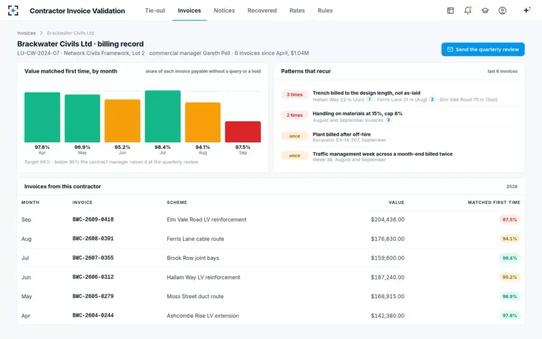This screenshot has height=339, width=542.
Task: Click the green May bar
Action: (82, 118)
